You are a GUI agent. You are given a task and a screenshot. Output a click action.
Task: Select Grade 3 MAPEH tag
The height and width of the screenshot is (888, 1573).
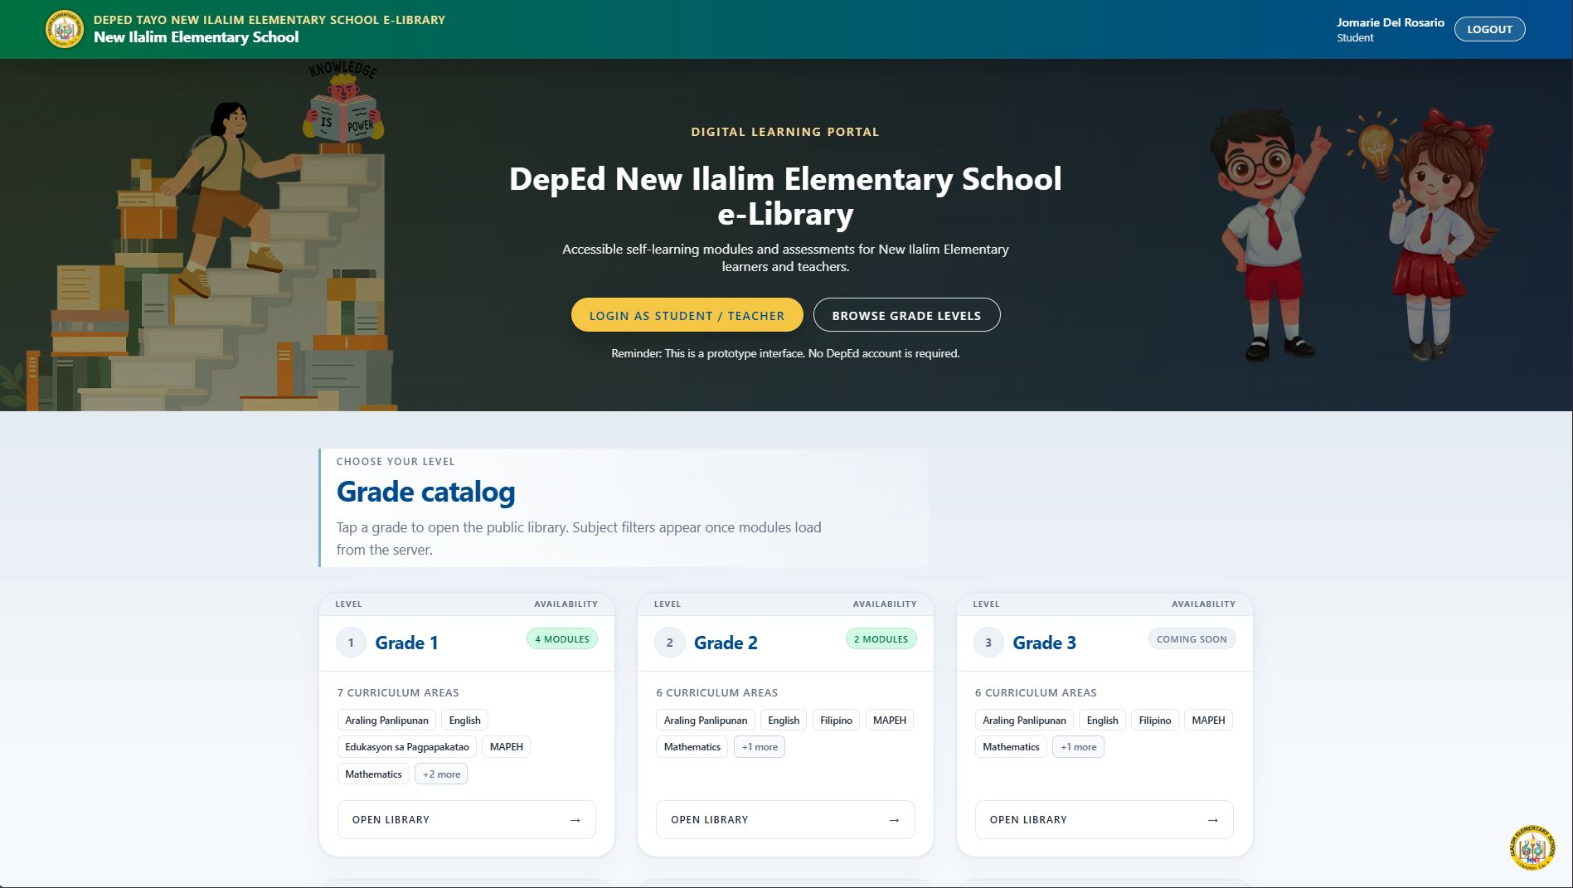click(1208, 721)
